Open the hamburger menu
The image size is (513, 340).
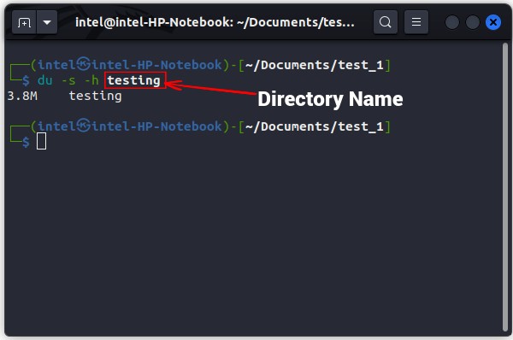tap(416, 22)
